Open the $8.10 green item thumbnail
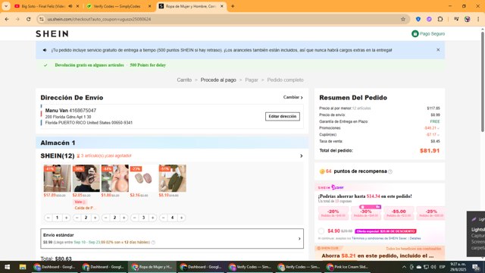Screen dimensions: 485x273 [172, 178]
